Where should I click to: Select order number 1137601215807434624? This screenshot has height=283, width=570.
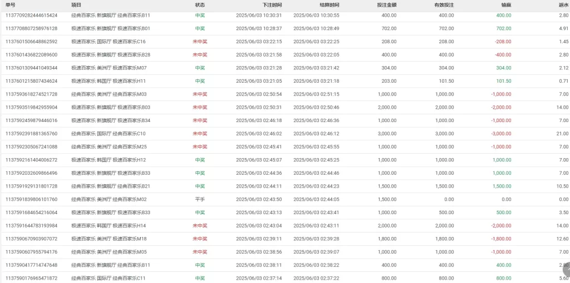31,81
